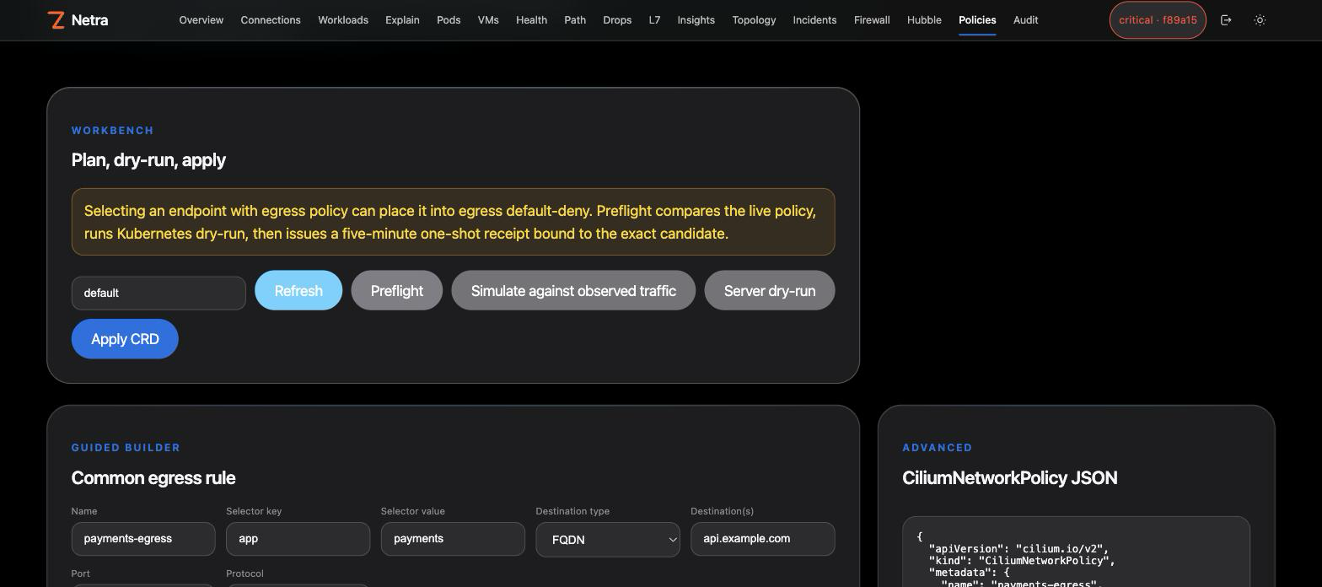Viewport: 1322px width, 587px height.
Task: Click the Selector key field app
Action: point(298,539)
